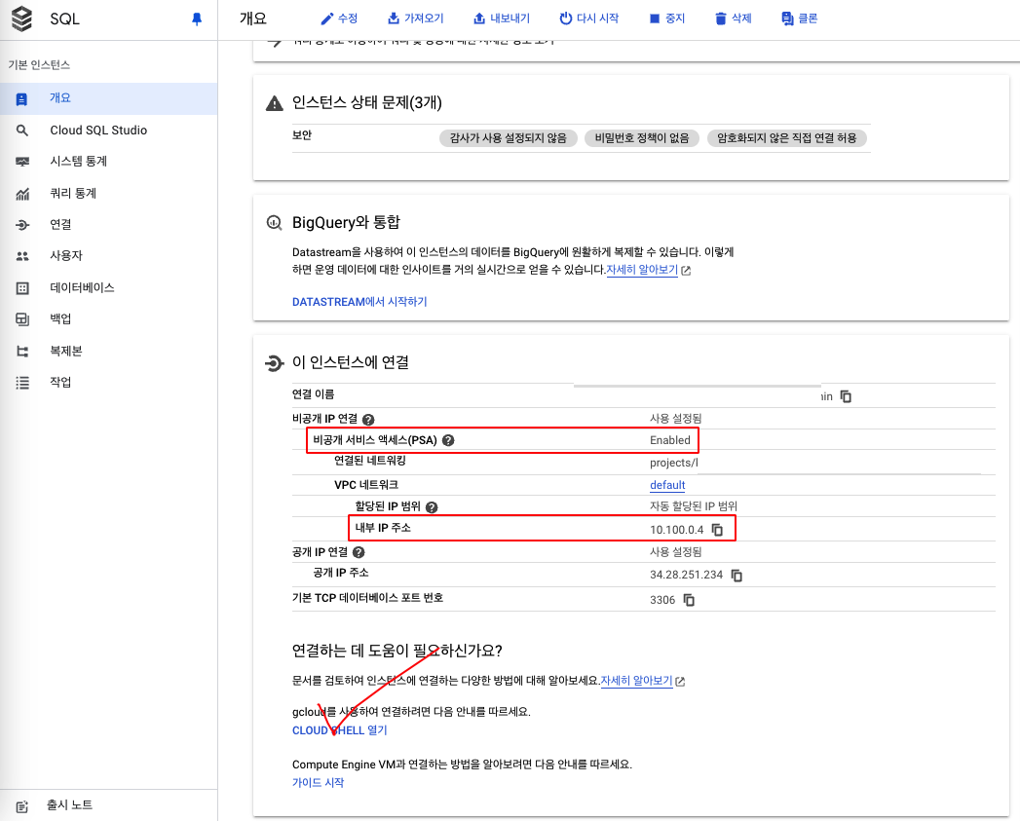This screenshot has width=1020, height=821.
Task: Click 가이드 시작 link
Action: (x=319, y=783)
